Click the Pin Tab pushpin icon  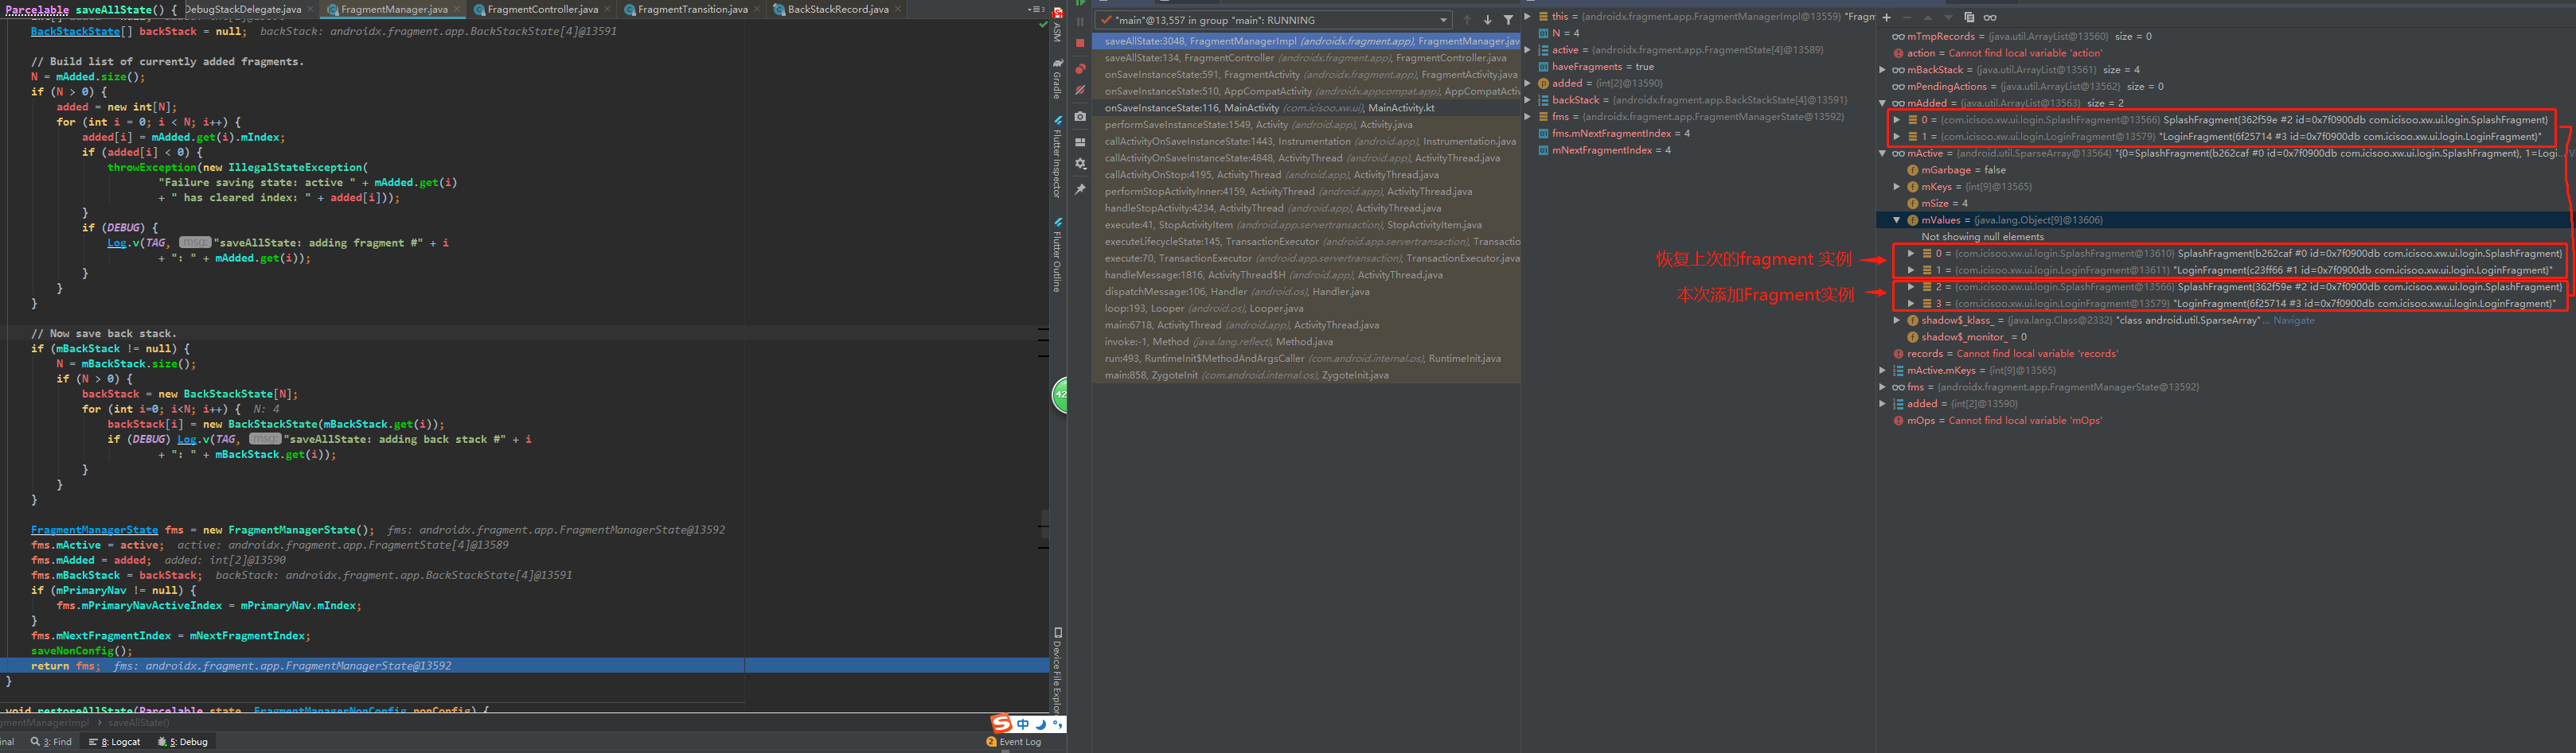coord(1080,188)
